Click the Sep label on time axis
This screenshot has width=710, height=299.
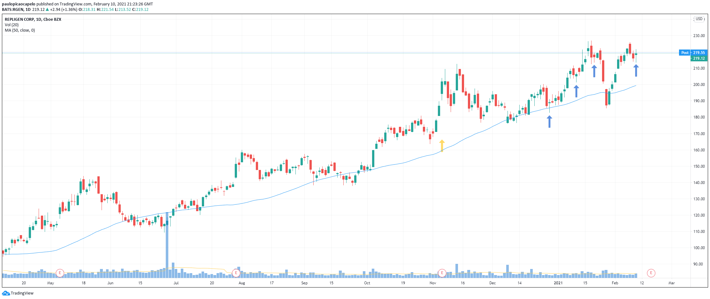[304, 283]
